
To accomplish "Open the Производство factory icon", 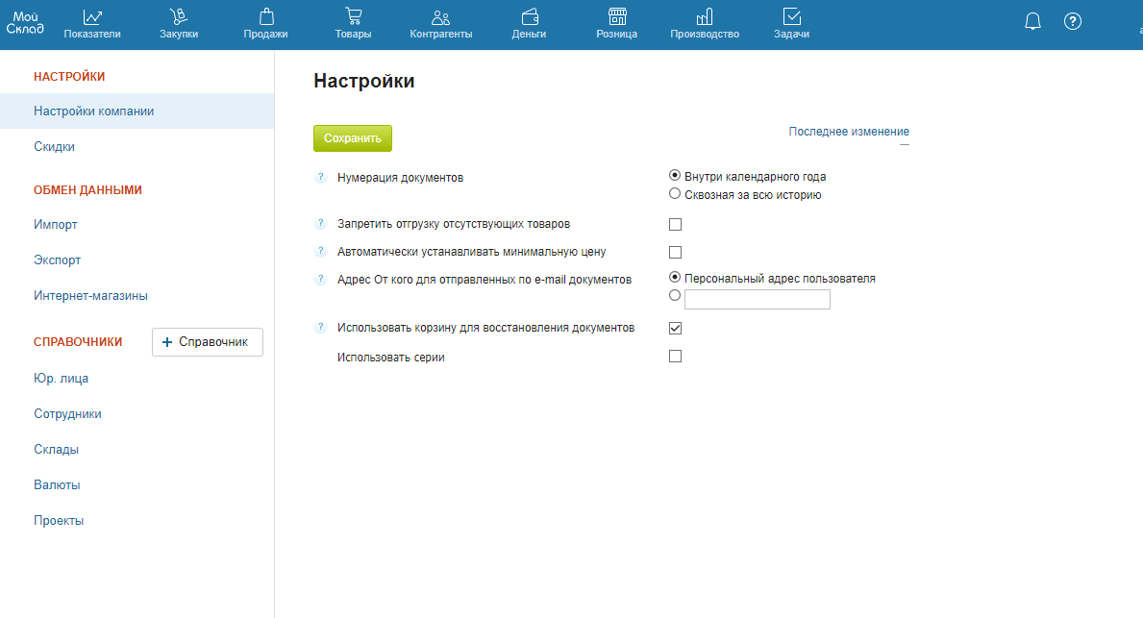I will pyautogui.click(x=705, y=16).
